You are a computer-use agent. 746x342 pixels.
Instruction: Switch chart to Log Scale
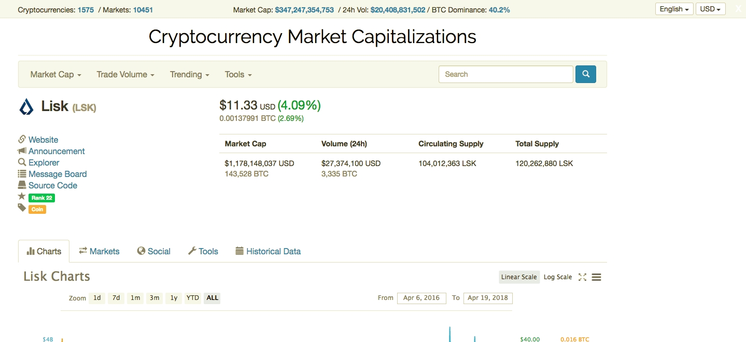[x=558, y=277]
